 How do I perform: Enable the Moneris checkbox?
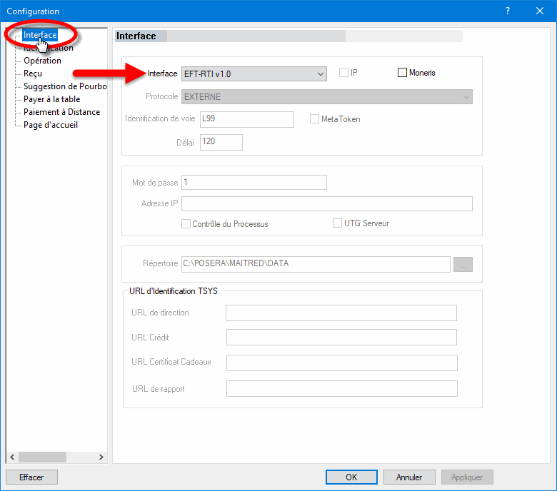click(402, 73)
